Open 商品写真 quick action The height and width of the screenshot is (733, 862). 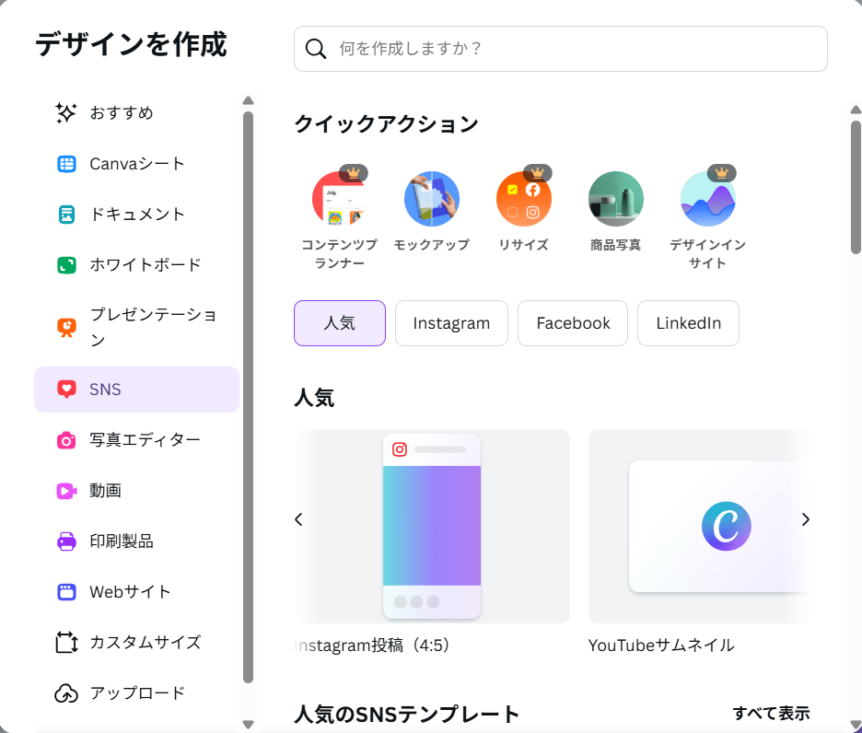pyautogui.click(x=616, y=212)
